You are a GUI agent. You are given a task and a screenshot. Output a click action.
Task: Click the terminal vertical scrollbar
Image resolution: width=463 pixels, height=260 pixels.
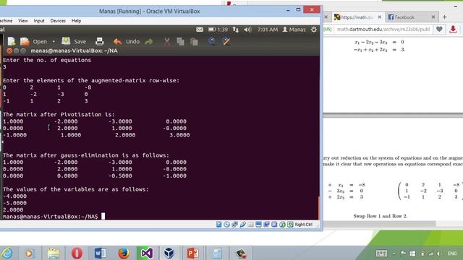(319, 208)
